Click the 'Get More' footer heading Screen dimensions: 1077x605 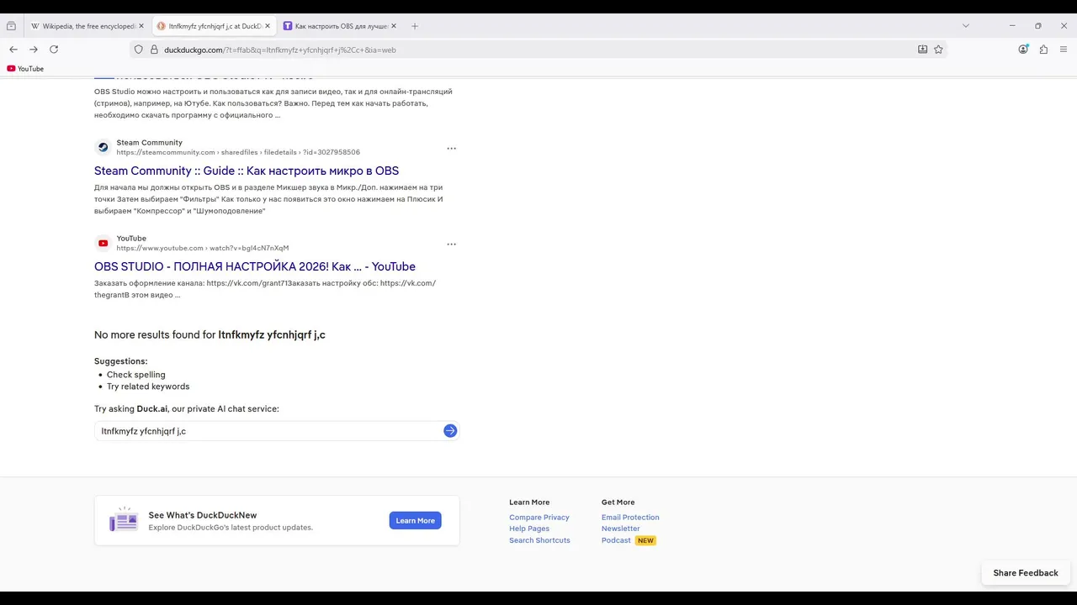(618, 502)
